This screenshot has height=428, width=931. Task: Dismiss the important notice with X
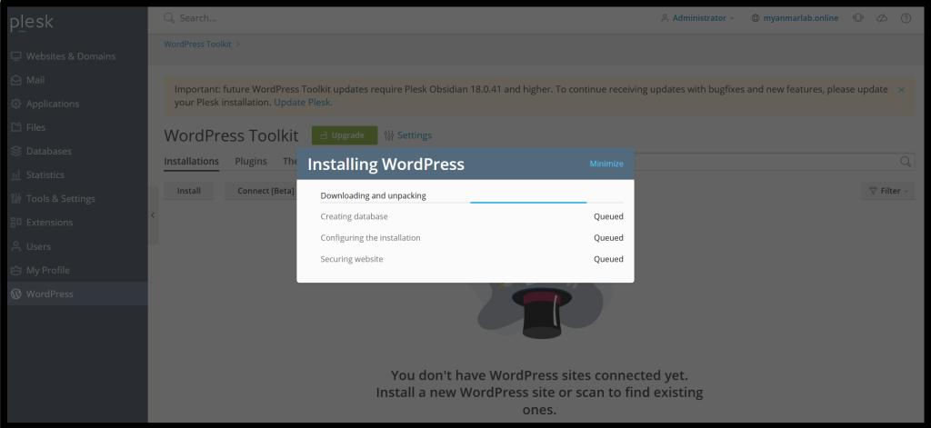(x=901, y=90)
